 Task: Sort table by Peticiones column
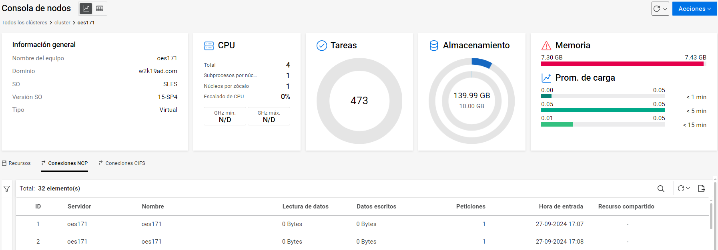pos(471,206)
